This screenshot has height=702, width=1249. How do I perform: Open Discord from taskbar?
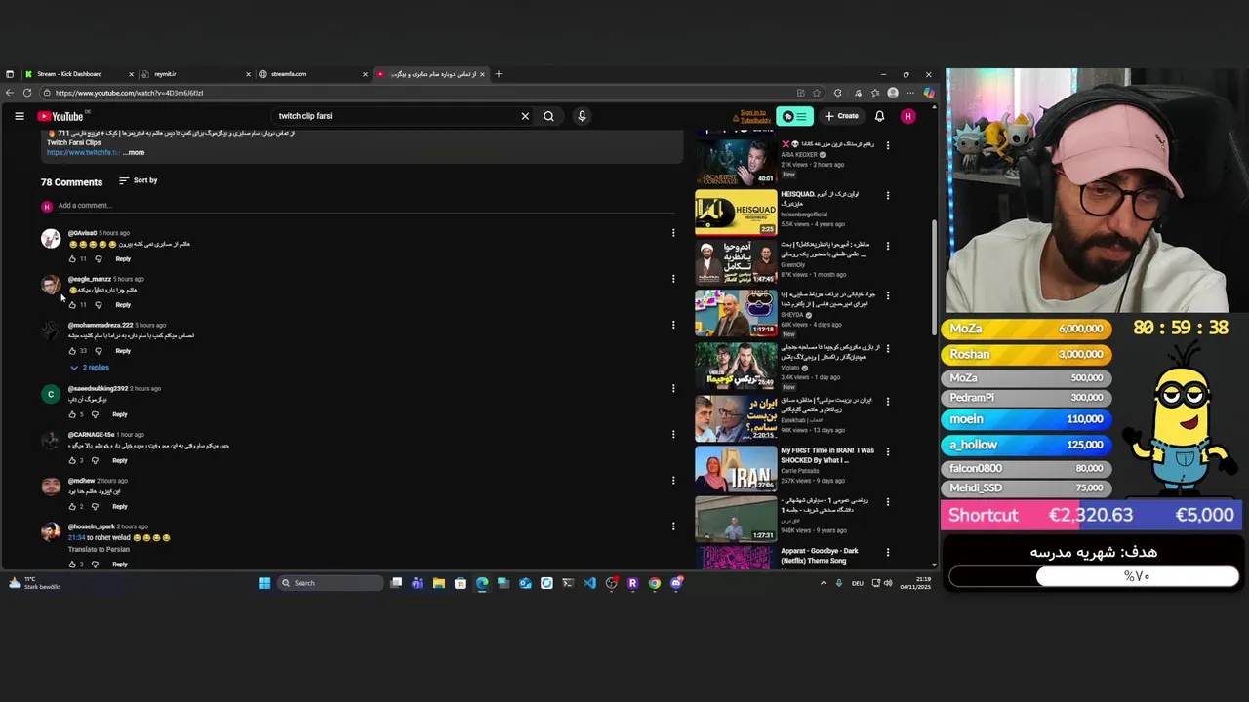(x=675, y=583)
